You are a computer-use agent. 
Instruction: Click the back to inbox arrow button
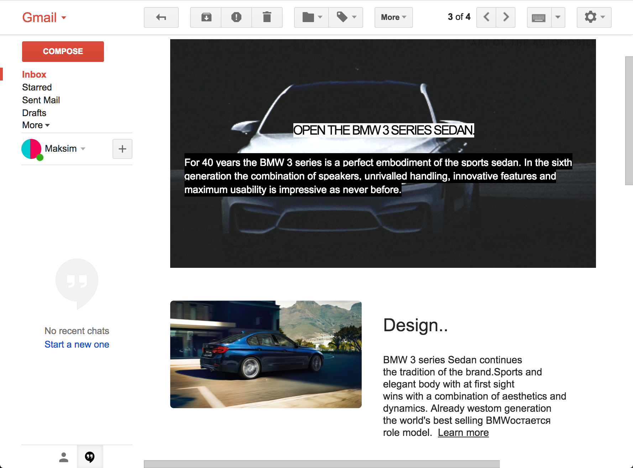[161, 17]
